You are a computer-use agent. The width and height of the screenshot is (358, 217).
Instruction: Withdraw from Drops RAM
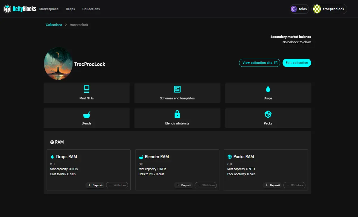pyautogui.click(x=117, y=185)
